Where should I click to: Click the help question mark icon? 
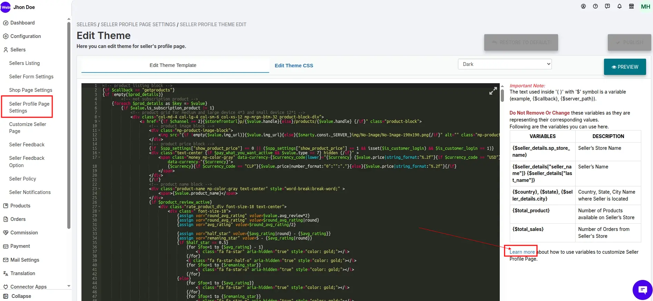pyautogui.click(x=595, y=6)
